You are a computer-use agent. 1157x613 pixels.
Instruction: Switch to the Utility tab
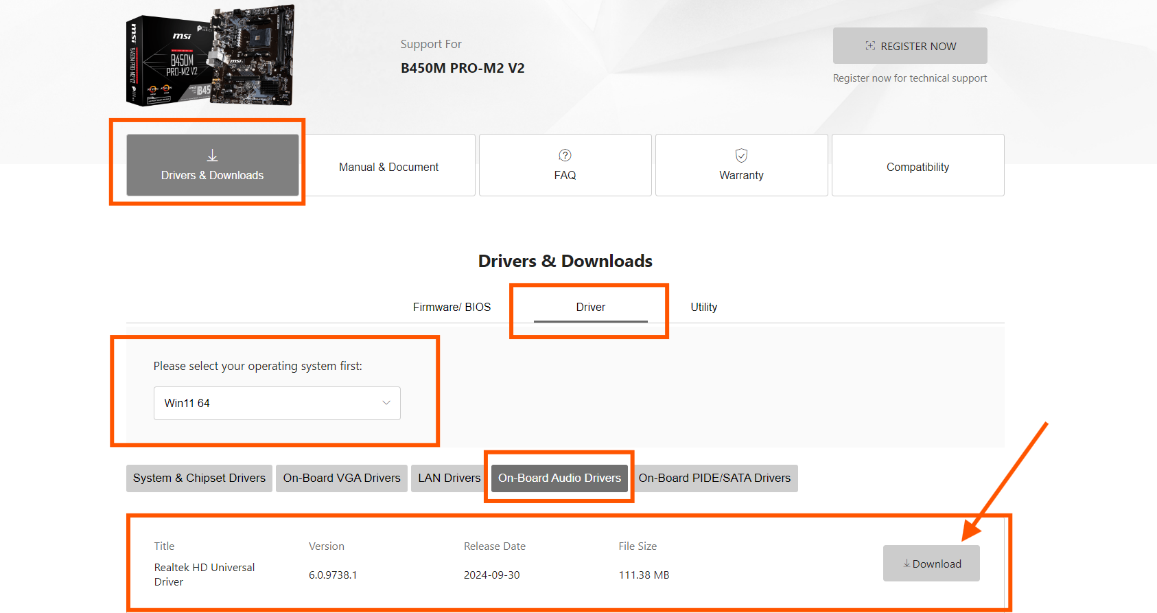click(x=704, y=307)
